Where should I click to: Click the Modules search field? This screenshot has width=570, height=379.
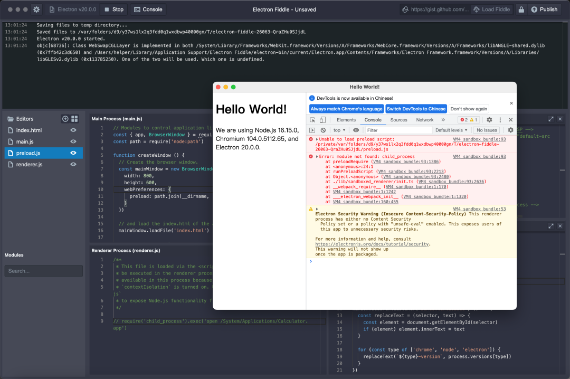pos(44,271)
